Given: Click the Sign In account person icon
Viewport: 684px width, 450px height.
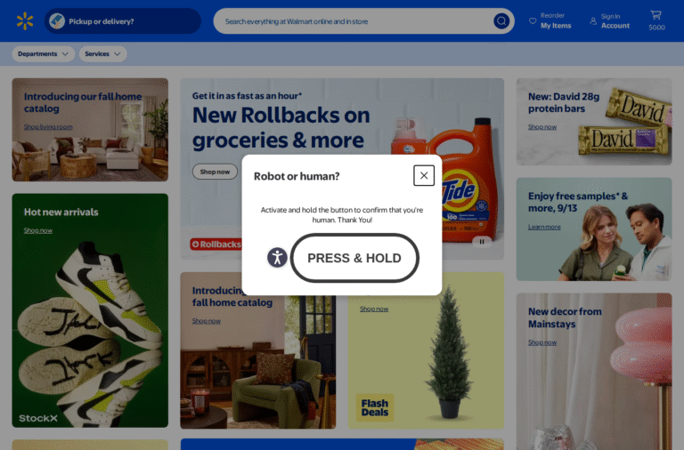Looking at the screenshot, I should pos(593,21).
